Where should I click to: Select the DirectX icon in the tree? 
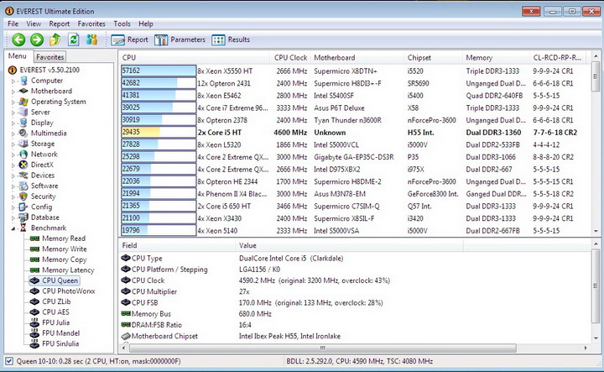coord(23,165)
